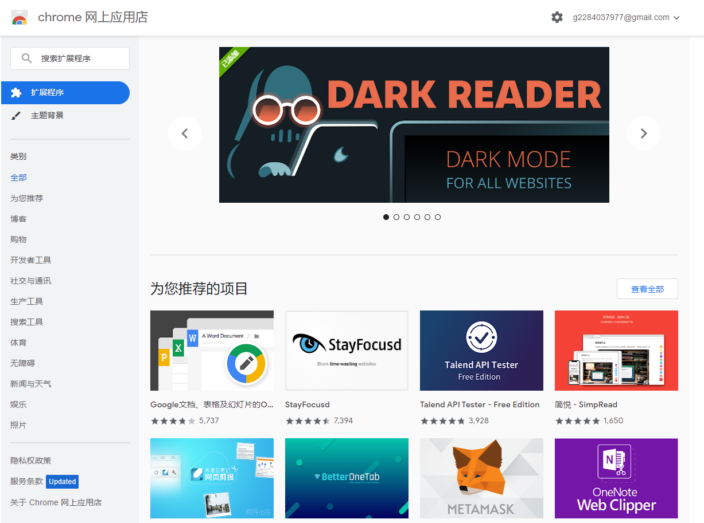704x523 pixels.
Task: Open the 娱乐 category
Action: point(18,404)
